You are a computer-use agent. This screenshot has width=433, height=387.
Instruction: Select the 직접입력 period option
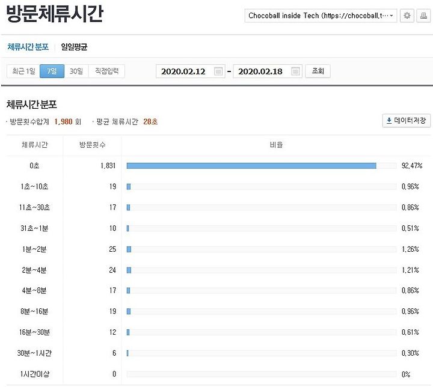[x=106, y=72]
